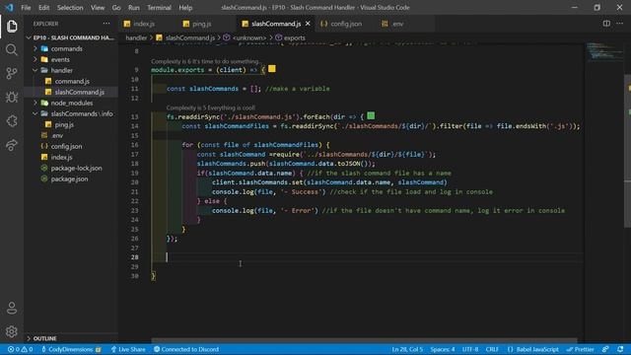Viewport: 631px width, 355px height.
Task: Click Live Share in status bar
Action: tap(128, 349)
